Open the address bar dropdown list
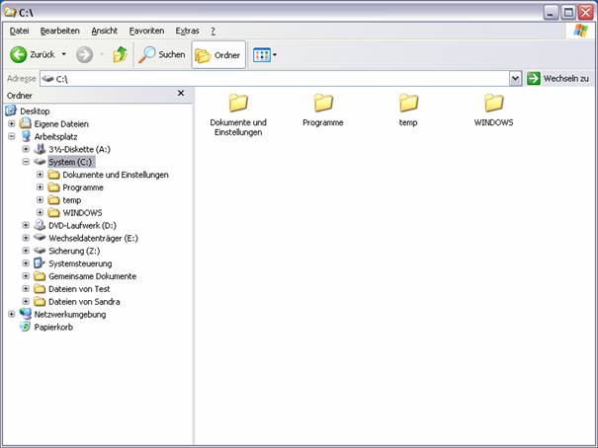The image size is (598, 448). (515, 79)
